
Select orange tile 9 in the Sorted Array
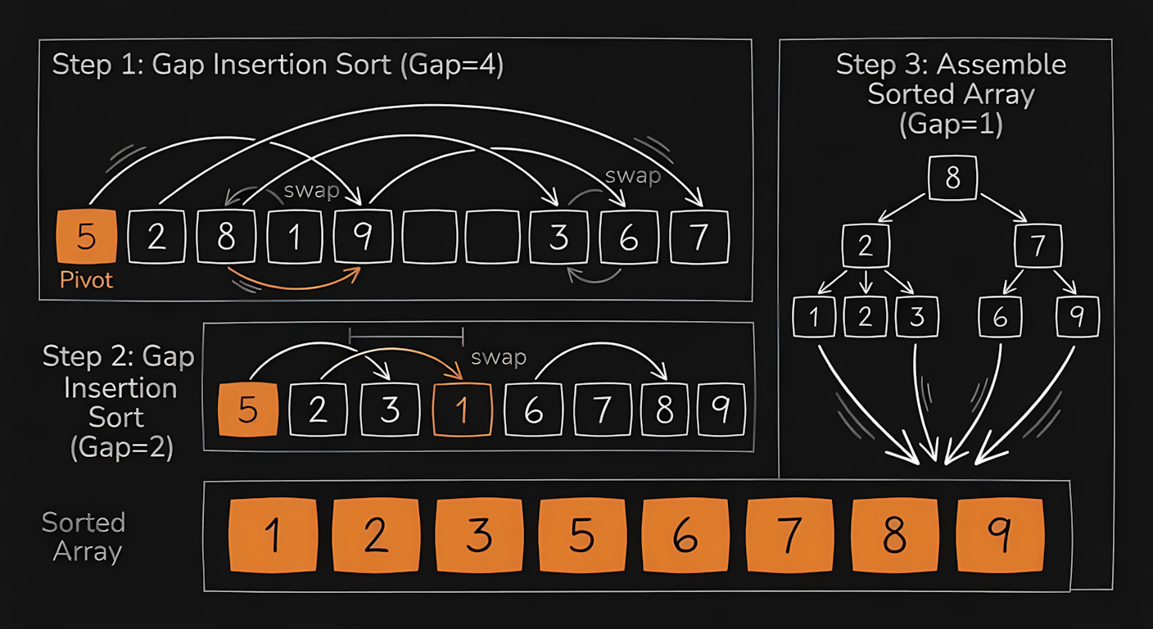click(x=1000, y=536)
